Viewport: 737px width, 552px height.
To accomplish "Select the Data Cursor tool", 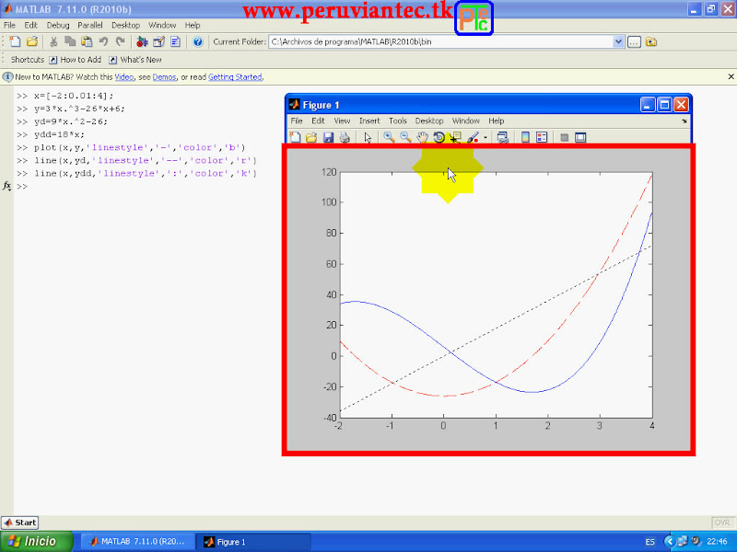I will pyautogui.click(x=455, y=137).
